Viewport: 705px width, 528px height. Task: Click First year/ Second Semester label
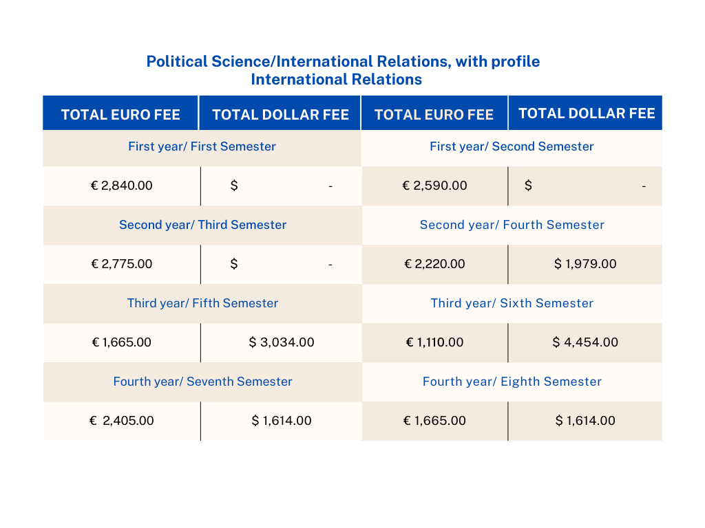512,146
